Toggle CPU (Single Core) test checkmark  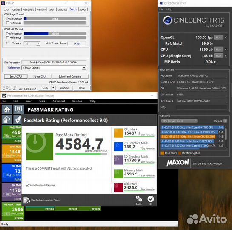click(x=226, y=55)
